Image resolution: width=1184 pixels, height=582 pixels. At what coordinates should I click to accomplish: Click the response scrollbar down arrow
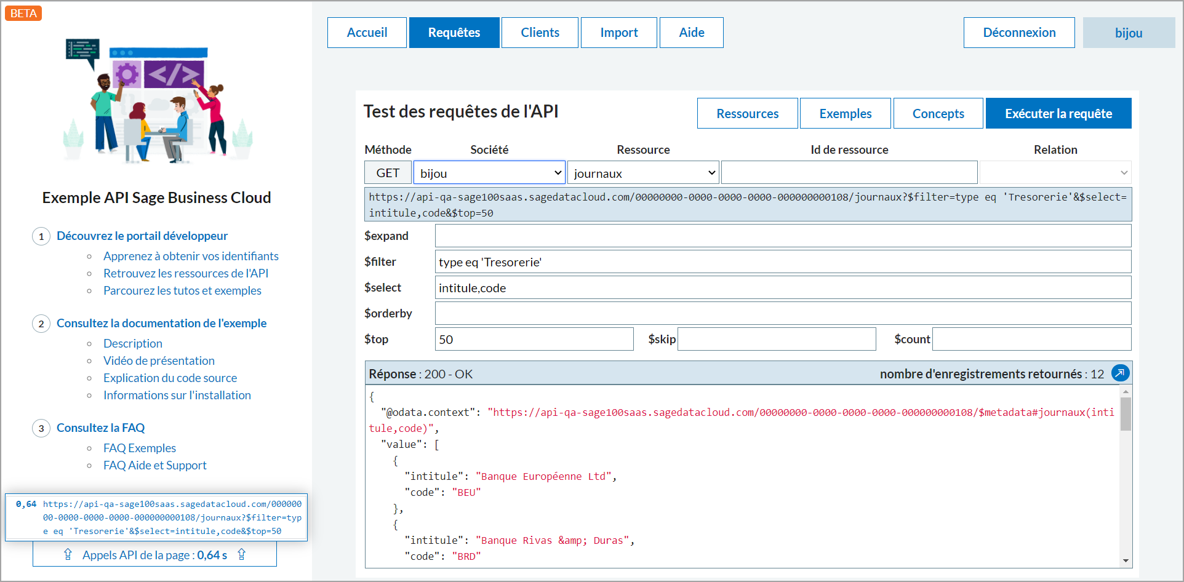point(1126,560)
